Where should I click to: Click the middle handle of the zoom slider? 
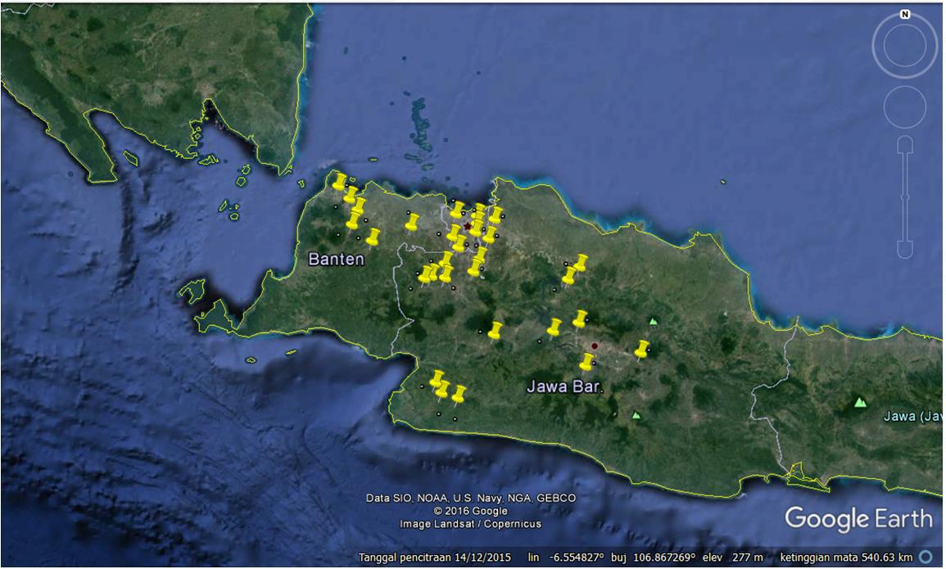[904, 197]
